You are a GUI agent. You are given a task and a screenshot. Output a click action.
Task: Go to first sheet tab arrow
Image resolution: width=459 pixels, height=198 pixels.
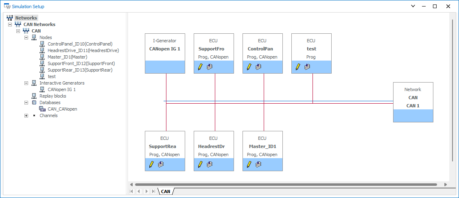pos(131,191)
